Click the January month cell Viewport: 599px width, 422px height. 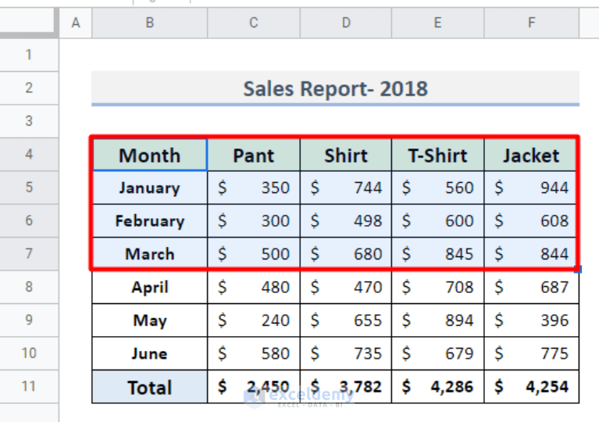(x=150, y=188)
